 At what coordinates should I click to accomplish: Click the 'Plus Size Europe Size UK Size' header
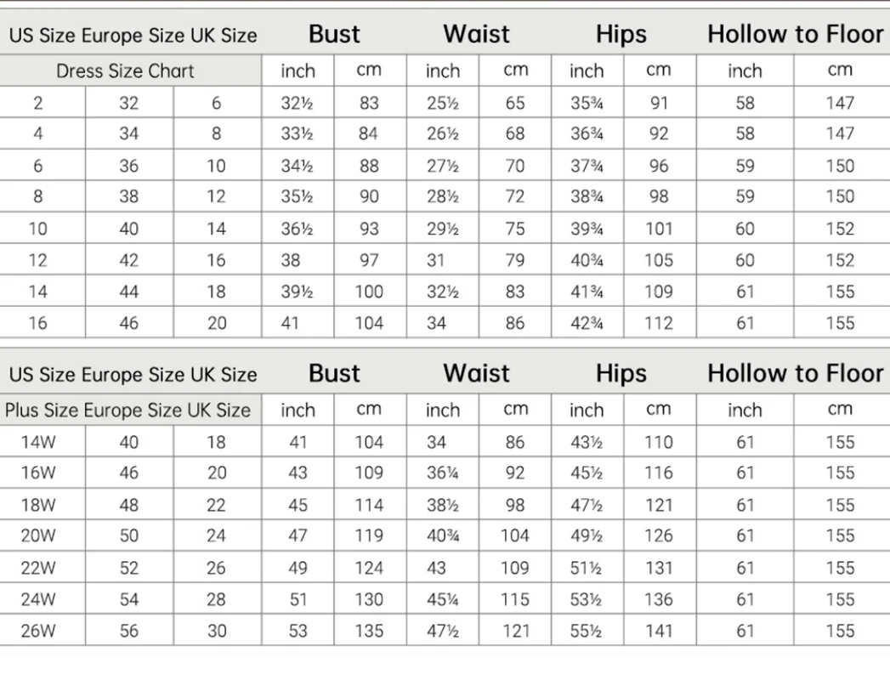point(128,410)
